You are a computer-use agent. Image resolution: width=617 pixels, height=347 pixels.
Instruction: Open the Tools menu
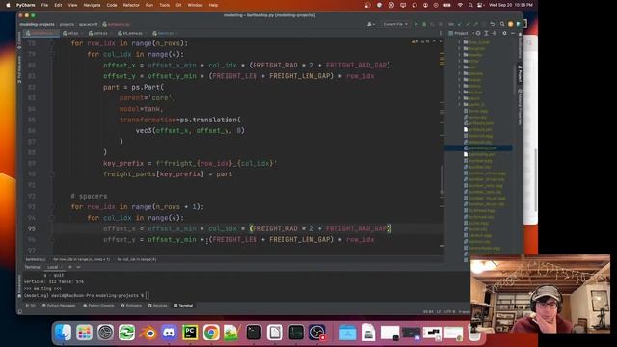pyautogui.click(x=165, y=5)
